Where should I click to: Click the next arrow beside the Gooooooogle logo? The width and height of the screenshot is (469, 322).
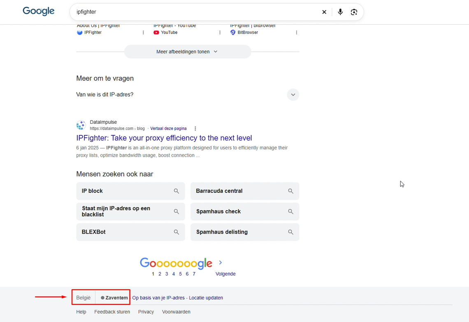point(221,262)
